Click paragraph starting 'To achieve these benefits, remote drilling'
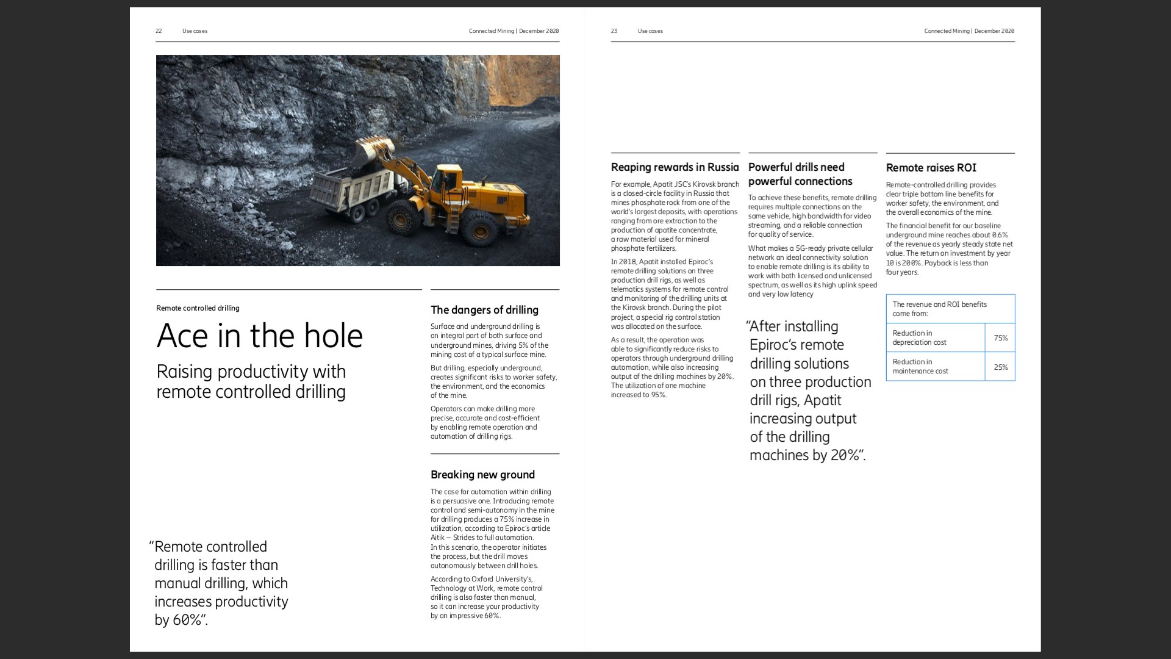1171x659 pixels. coord(812,216)
